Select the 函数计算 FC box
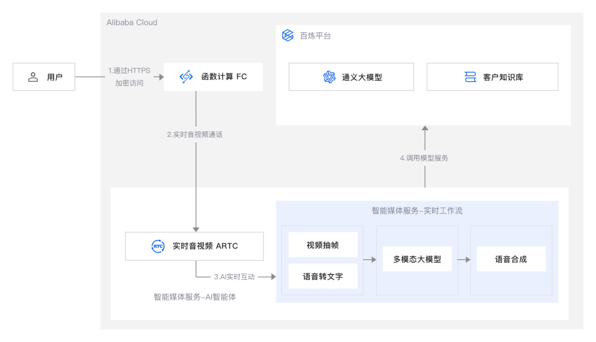596x342 pixels. [213, 77]
